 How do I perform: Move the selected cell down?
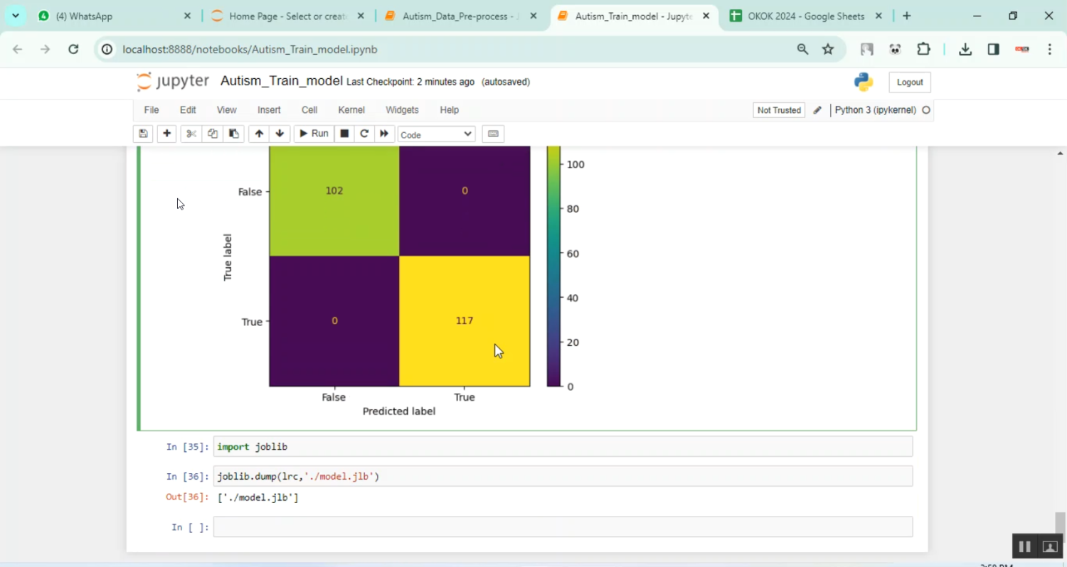[x=280, y=134]
